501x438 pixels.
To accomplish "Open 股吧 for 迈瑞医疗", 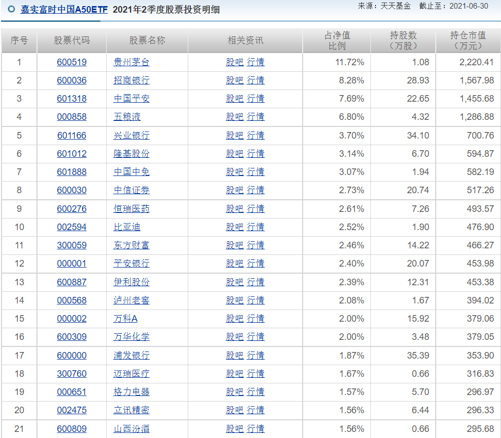I will click(235, 374).
